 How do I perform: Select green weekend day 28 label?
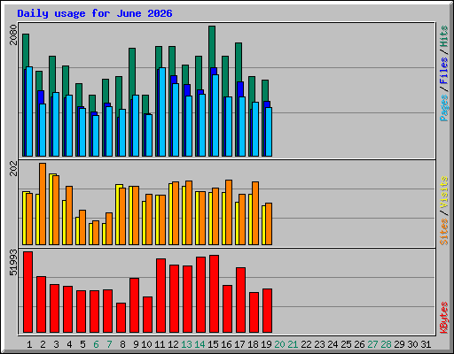click(386, 344)
